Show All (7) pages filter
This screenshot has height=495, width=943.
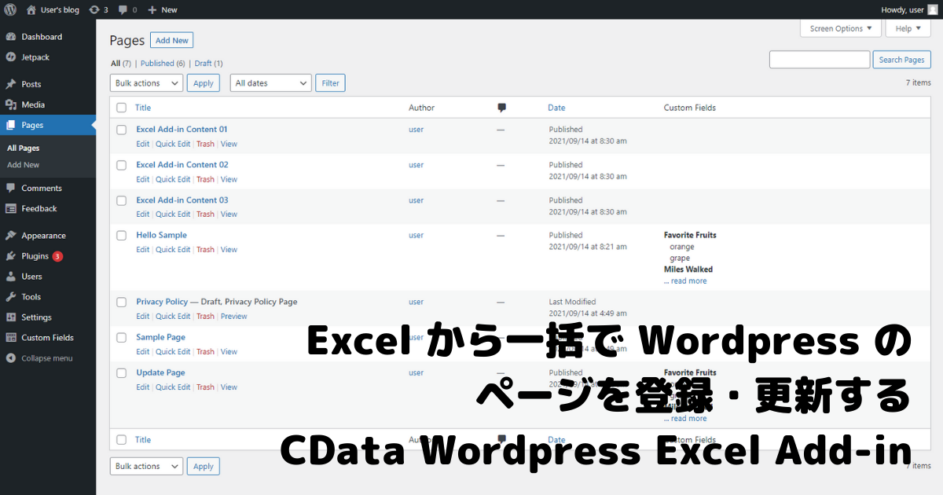(121, 64)
